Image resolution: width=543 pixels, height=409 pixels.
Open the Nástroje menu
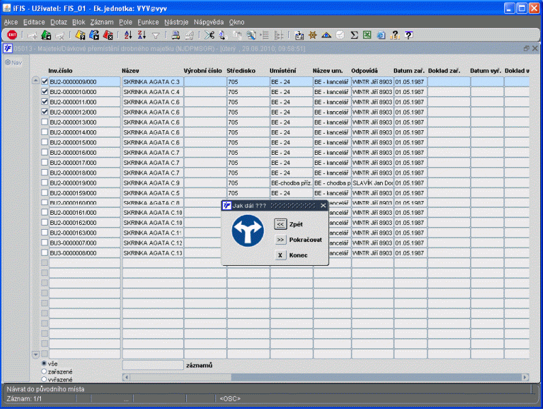[x=176, y=22]
